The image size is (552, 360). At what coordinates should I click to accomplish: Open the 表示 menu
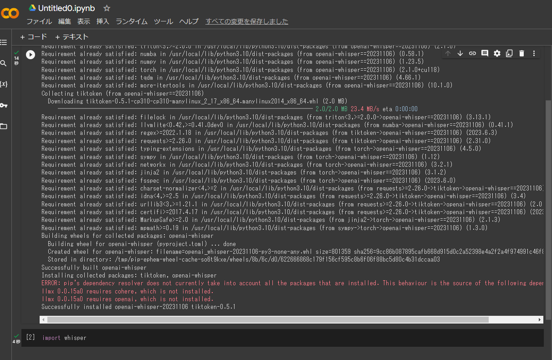tap(84, 21)
